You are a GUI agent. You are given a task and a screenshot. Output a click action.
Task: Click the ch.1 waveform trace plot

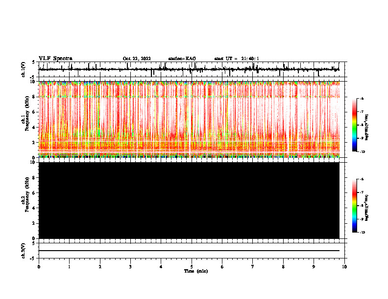click(189, 69)
